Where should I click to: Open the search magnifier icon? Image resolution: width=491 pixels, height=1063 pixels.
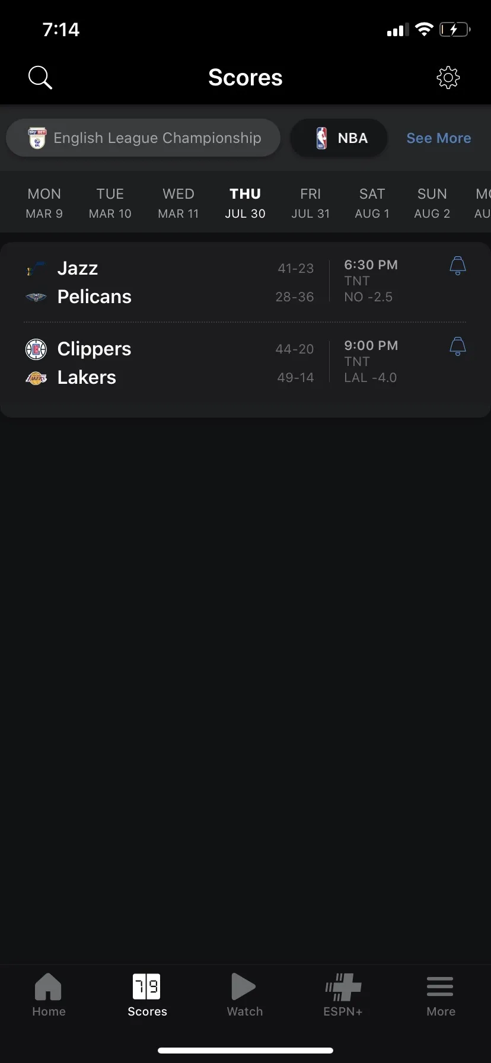40,78
